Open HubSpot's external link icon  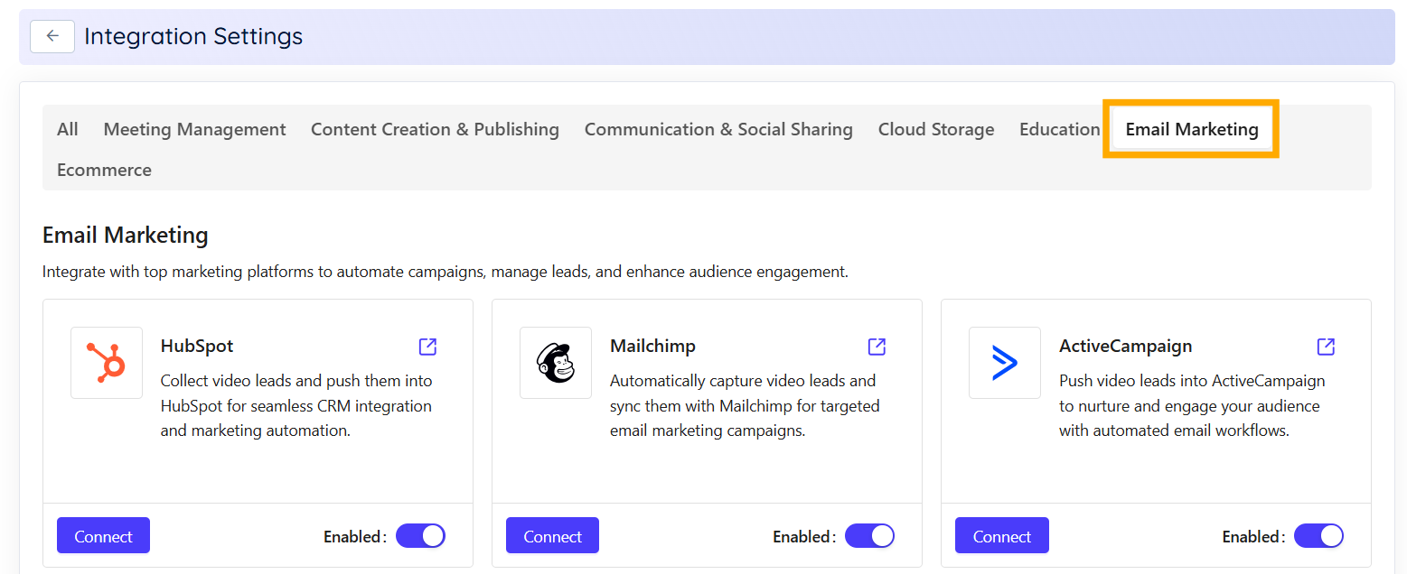coord(426,347)
